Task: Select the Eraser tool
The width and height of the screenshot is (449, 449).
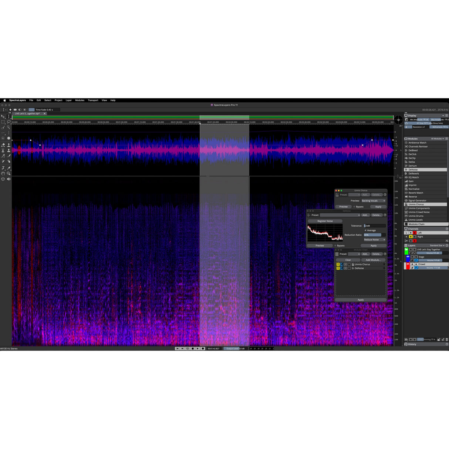Action: (3, 145)
